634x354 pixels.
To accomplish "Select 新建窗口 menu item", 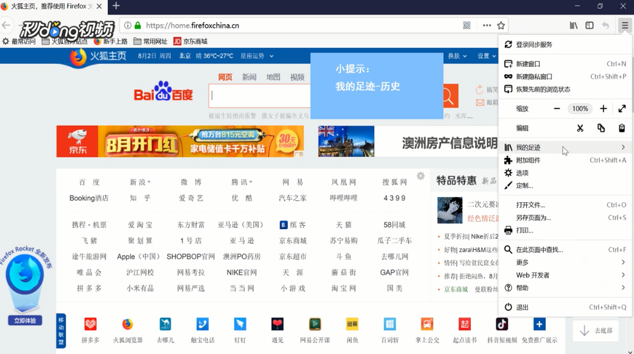I will pos(566,64).
